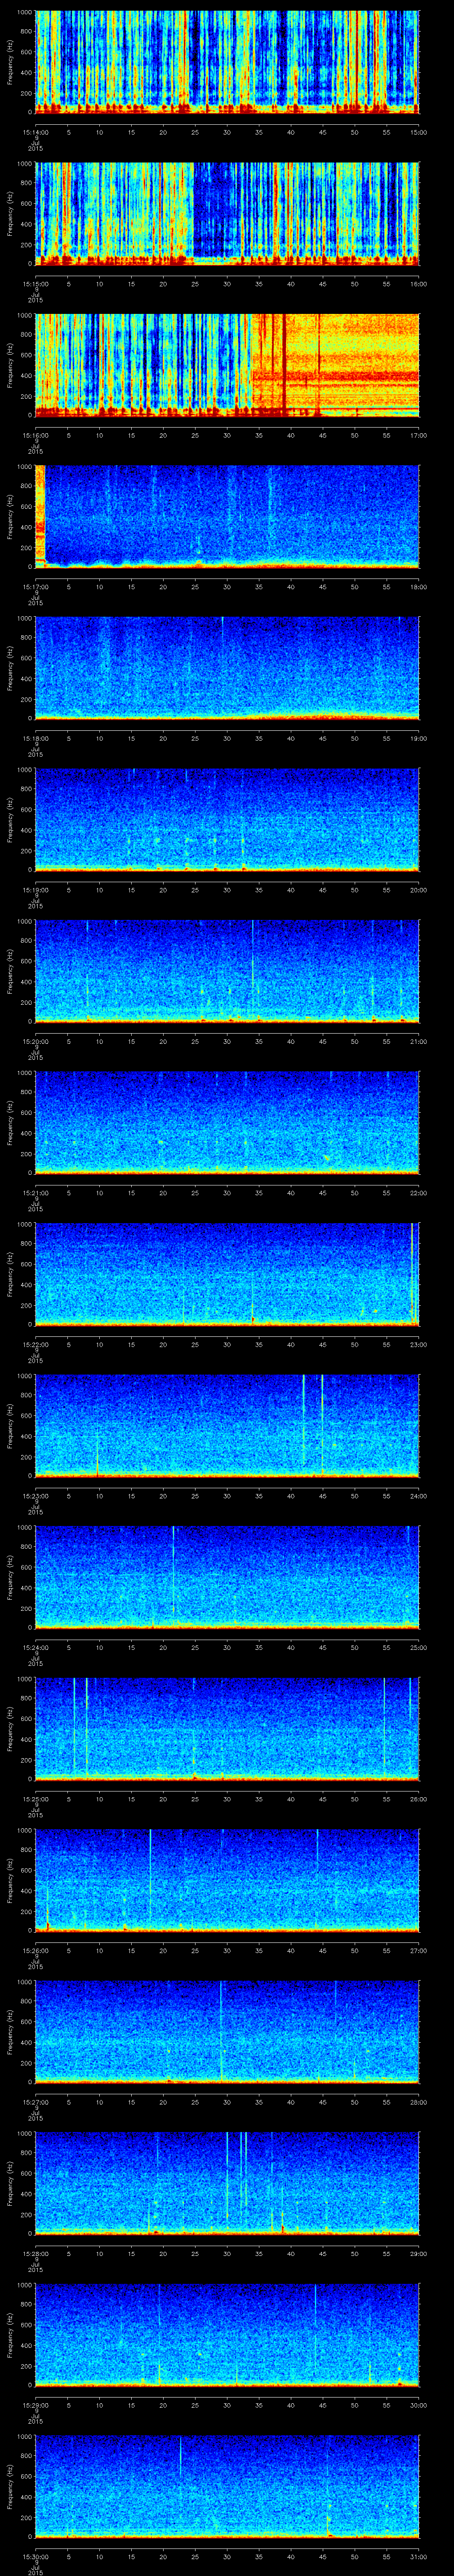Select the spectrogram panel starting at 15:14:00
454x2576 pixels.
point(227,62)
